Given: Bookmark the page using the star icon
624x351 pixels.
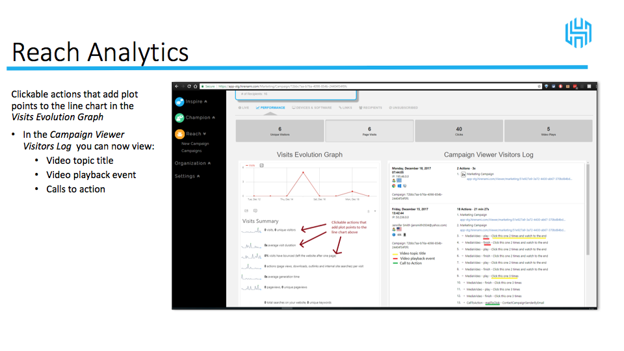Looking at the screenshot, I should click(x=539, y=86).
